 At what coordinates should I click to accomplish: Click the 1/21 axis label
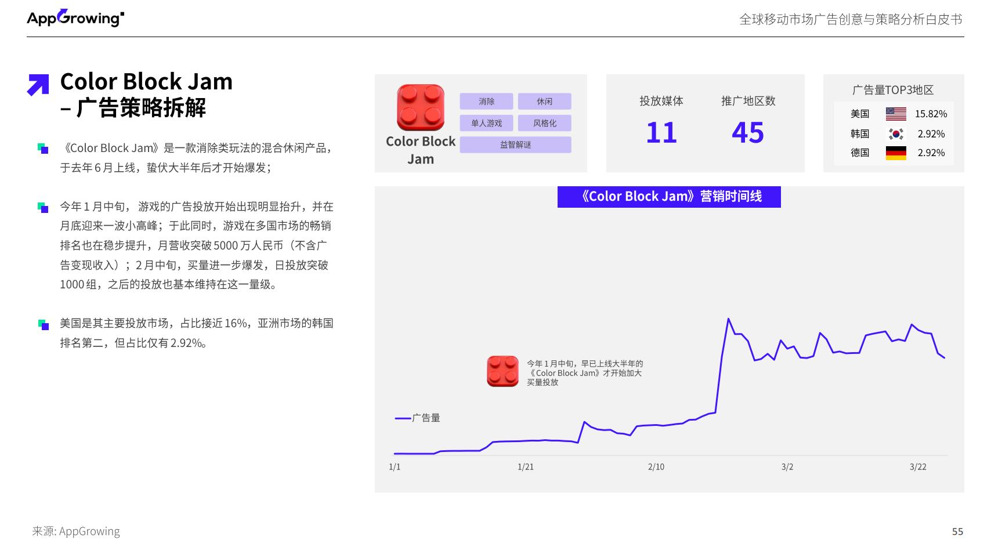(x=526, y=467)
